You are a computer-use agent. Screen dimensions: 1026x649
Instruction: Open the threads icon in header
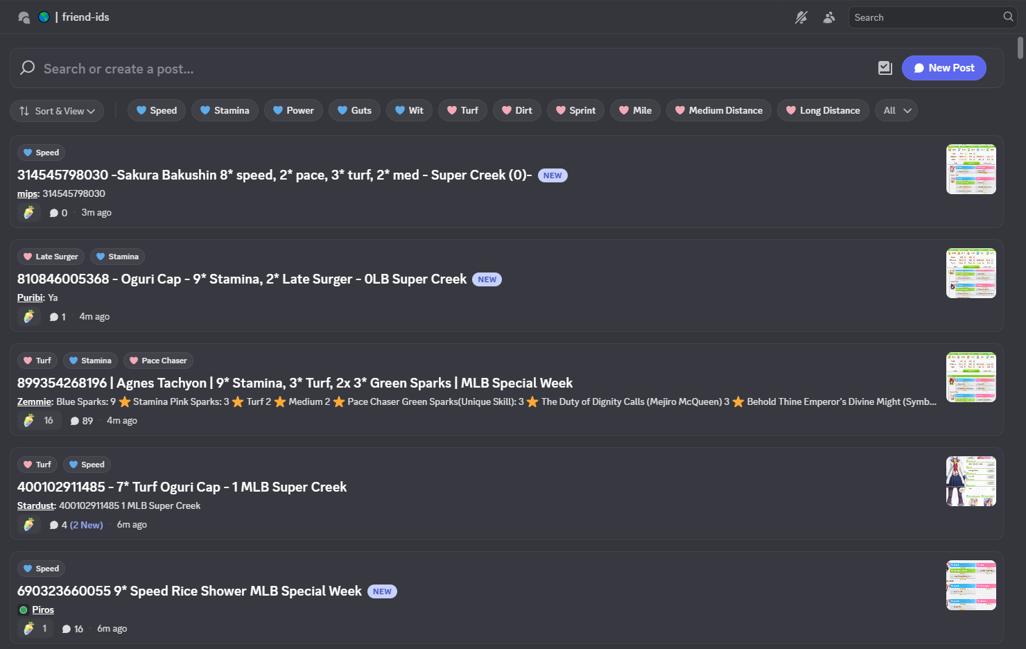(x=24, y=17)
